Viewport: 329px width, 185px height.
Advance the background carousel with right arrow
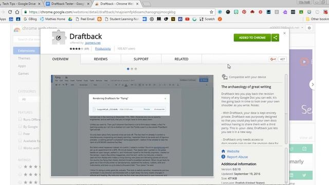[x=312, y=84]
